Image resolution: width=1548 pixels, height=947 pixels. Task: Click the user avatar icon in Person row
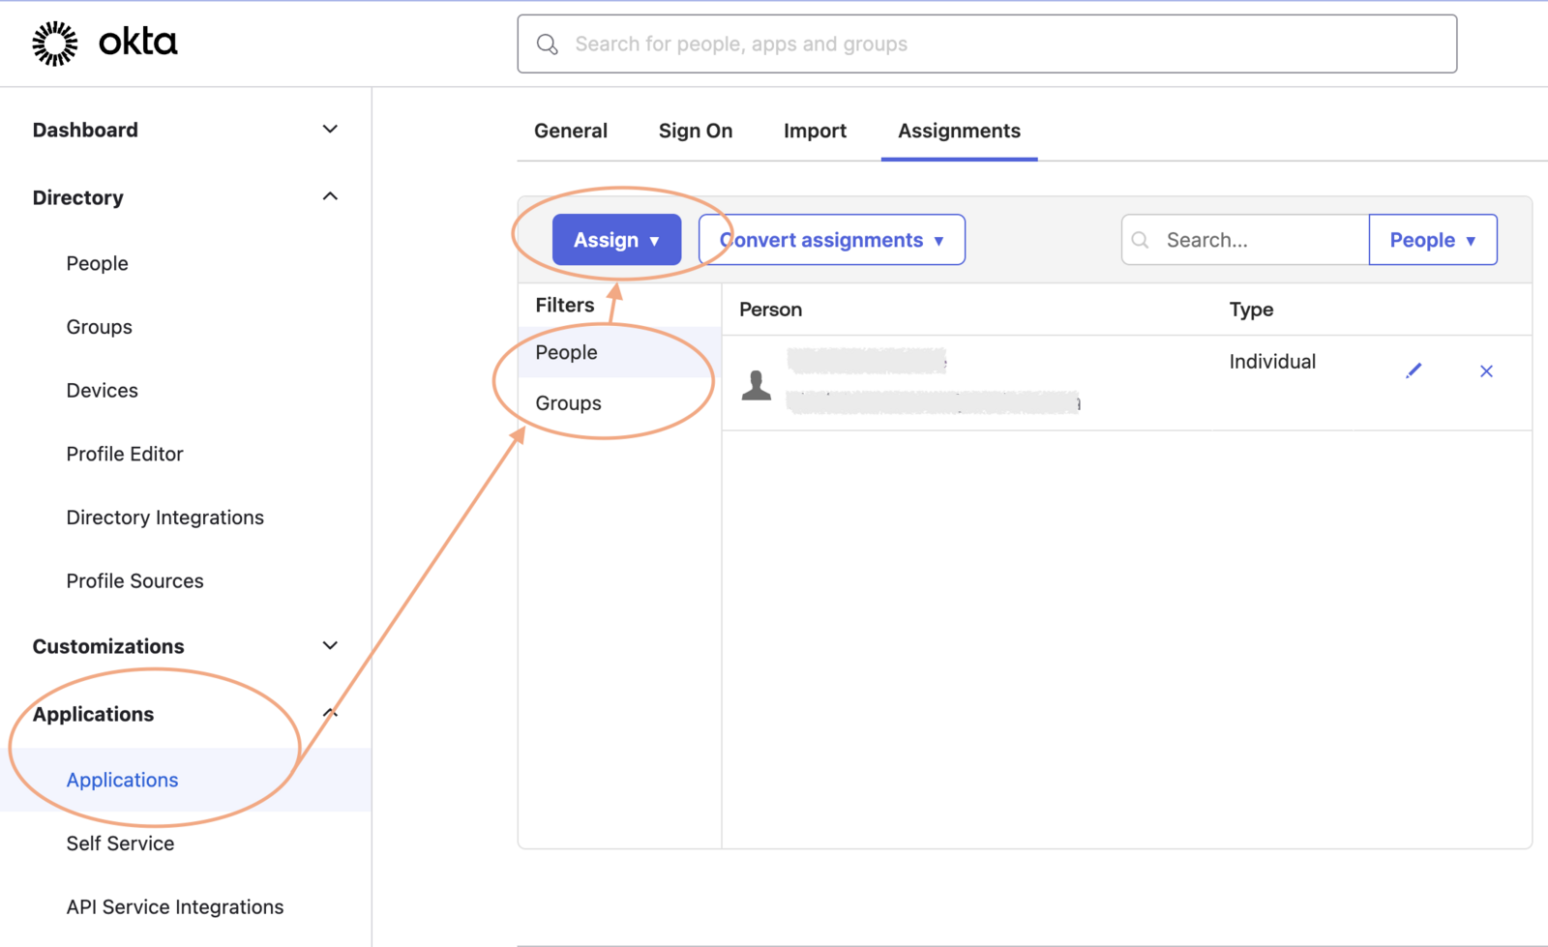click(x=757, y=385)
